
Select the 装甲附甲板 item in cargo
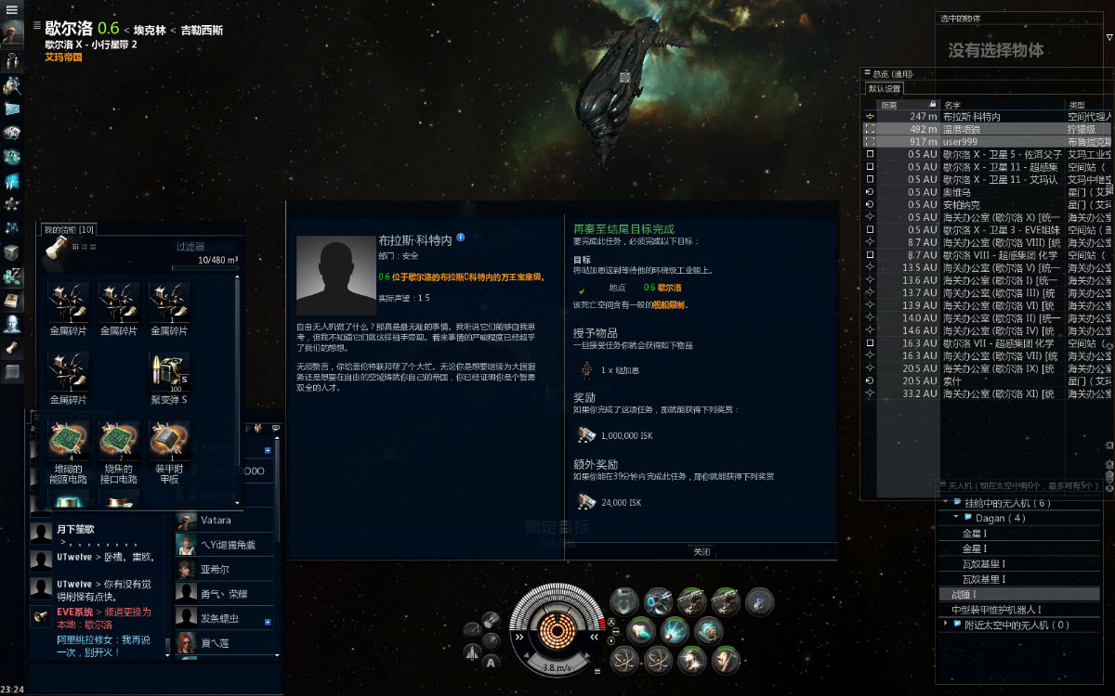(169, 454)
